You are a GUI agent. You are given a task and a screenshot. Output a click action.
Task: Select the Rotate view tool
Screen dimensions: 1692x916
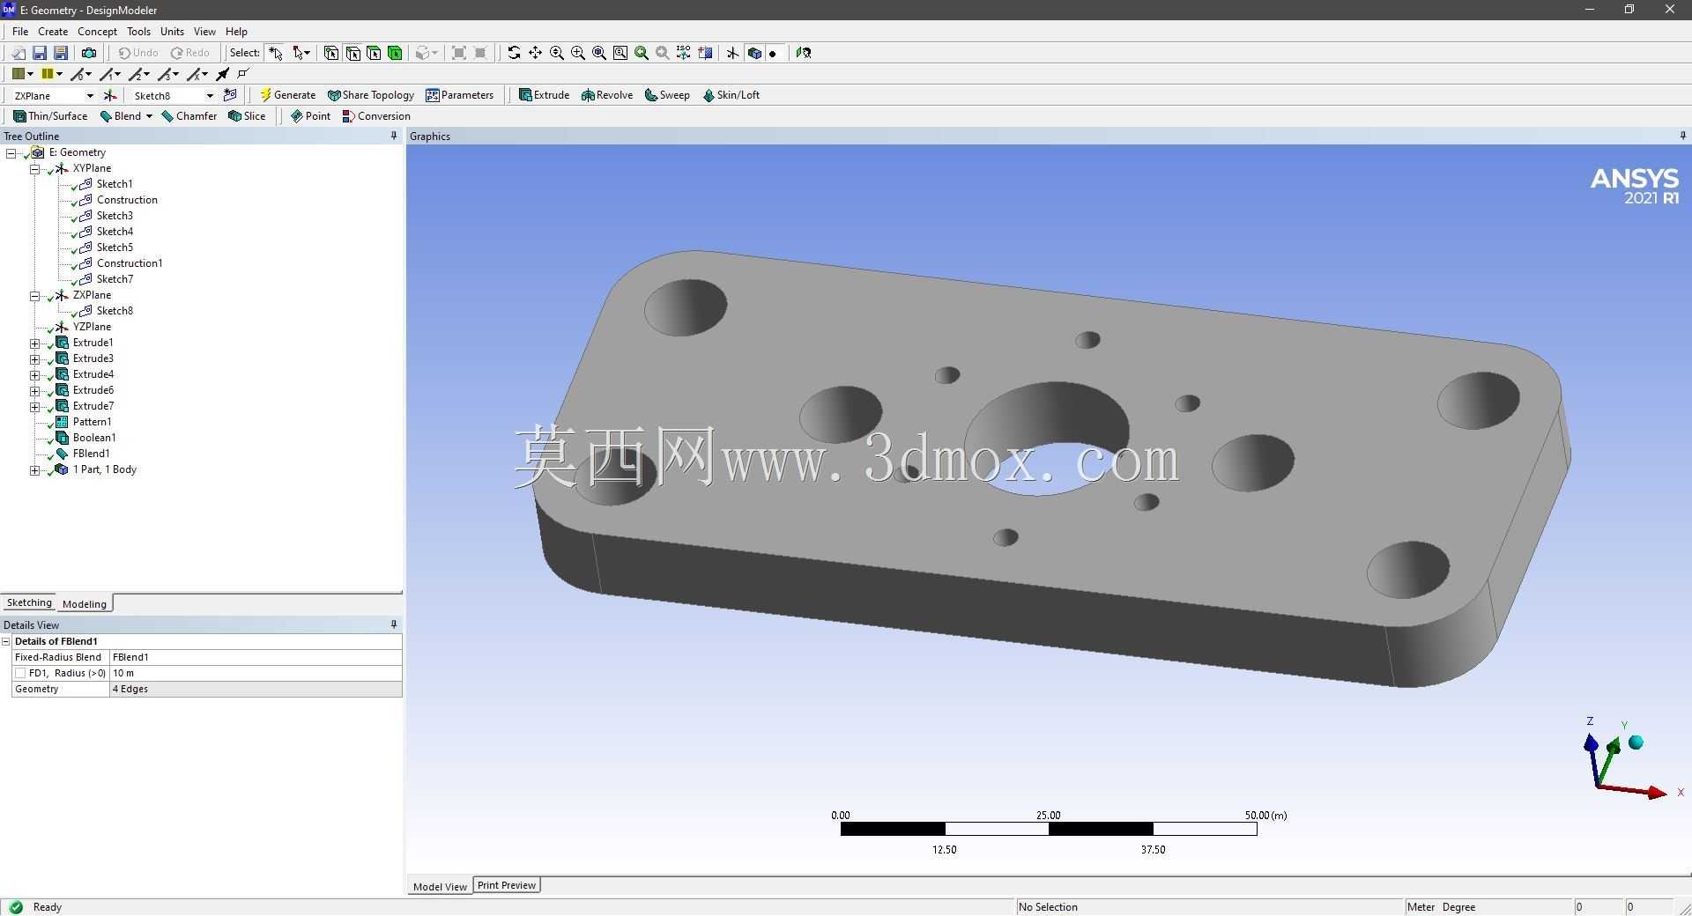click(514, 53)
